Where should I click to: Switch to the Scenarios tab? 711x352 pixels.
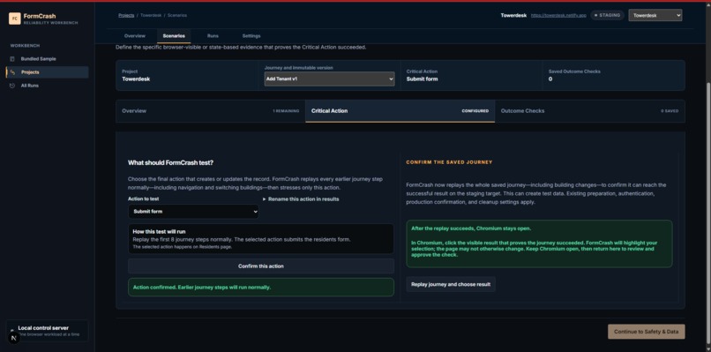(x=174, y=36)
